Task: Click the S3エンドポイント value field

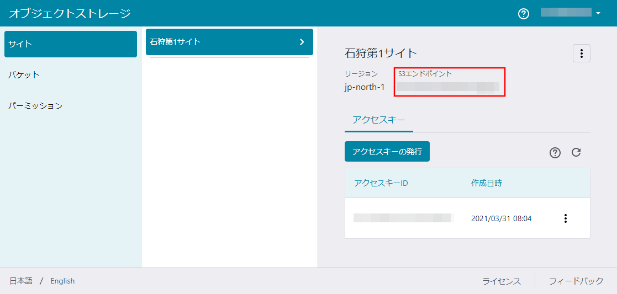Action: 448,87
